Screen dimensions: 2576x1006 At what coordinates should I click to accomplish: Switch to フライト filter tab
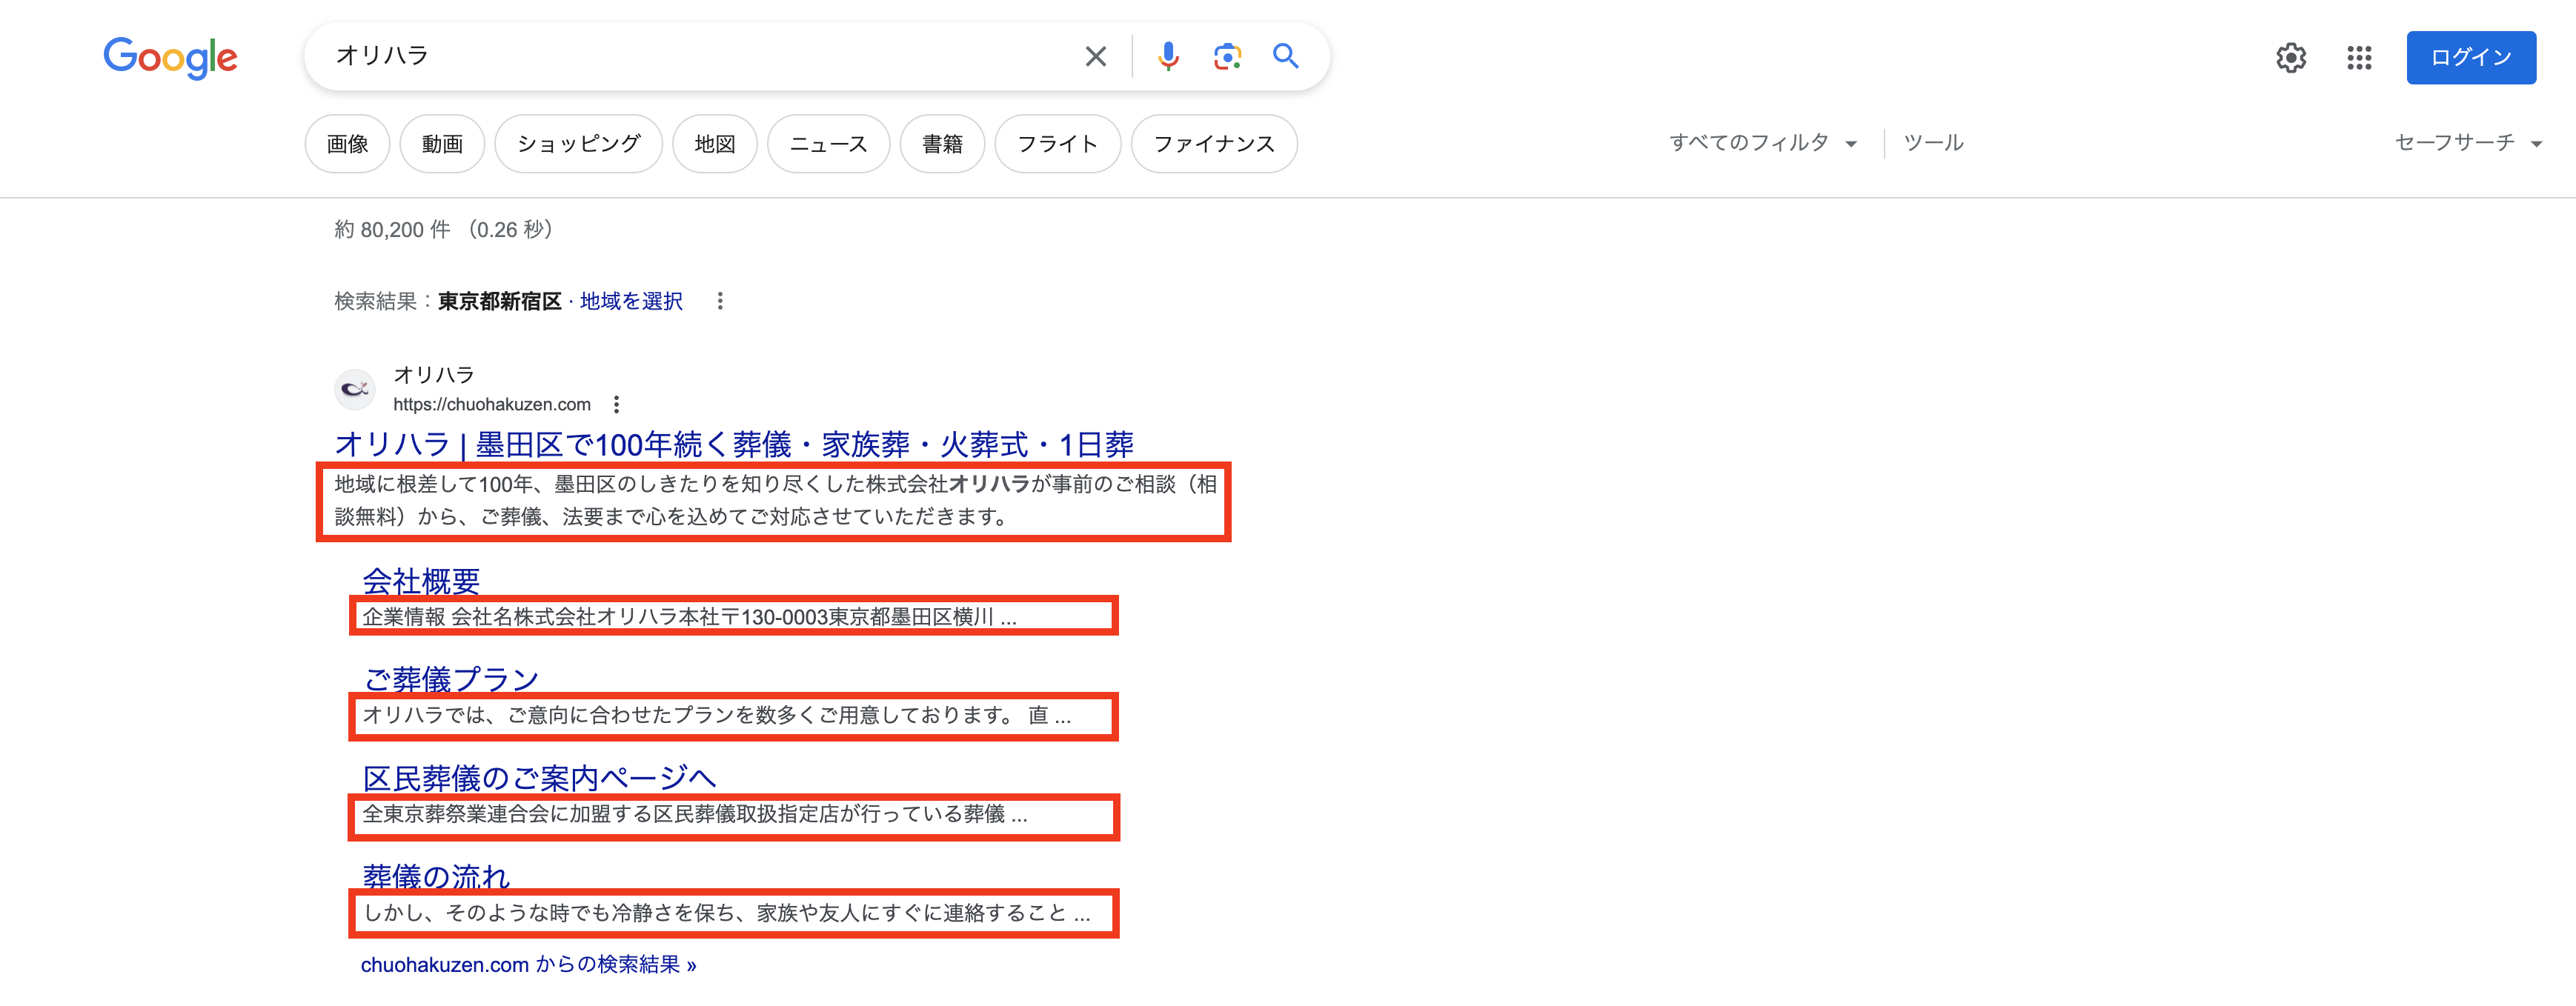tap(1058, 144)
